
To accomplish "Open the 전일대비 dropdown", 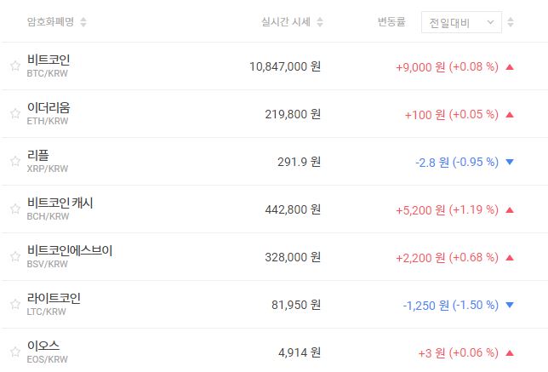I will (461, 21).
